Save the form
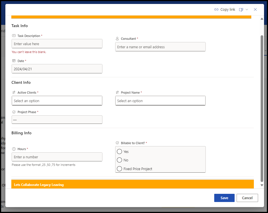 point(224,198)
